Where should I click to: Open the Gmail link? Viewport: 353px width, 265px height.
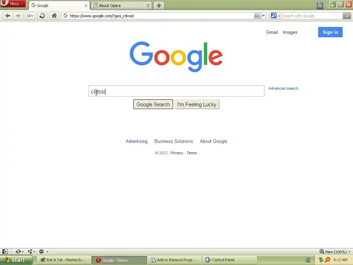(272, 32)
